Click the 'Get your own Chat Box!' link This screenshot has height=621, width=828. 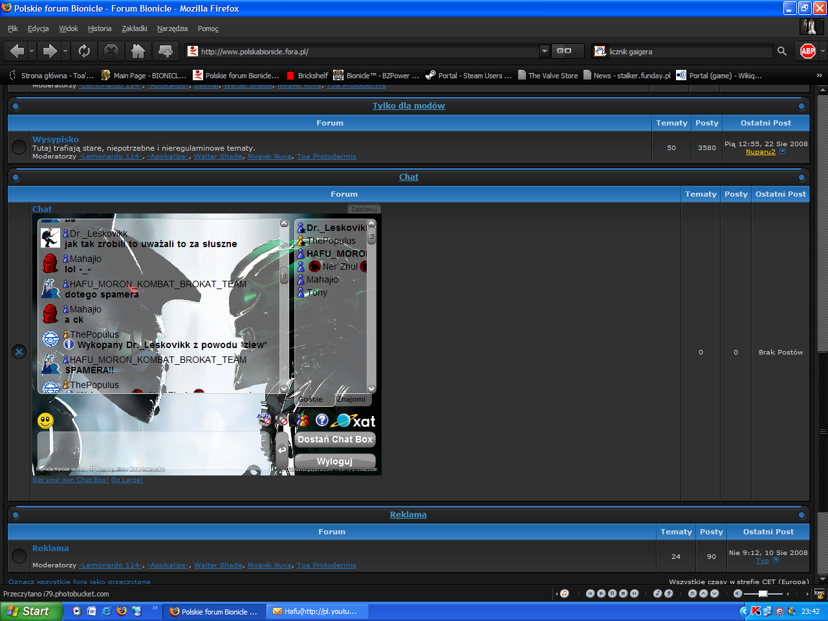point(71,480)
